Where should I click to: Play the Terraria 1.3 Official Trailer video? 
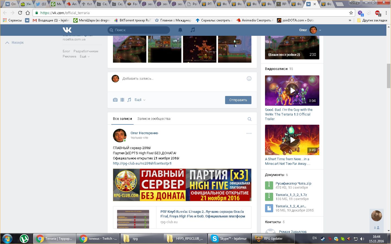point(292,90)
